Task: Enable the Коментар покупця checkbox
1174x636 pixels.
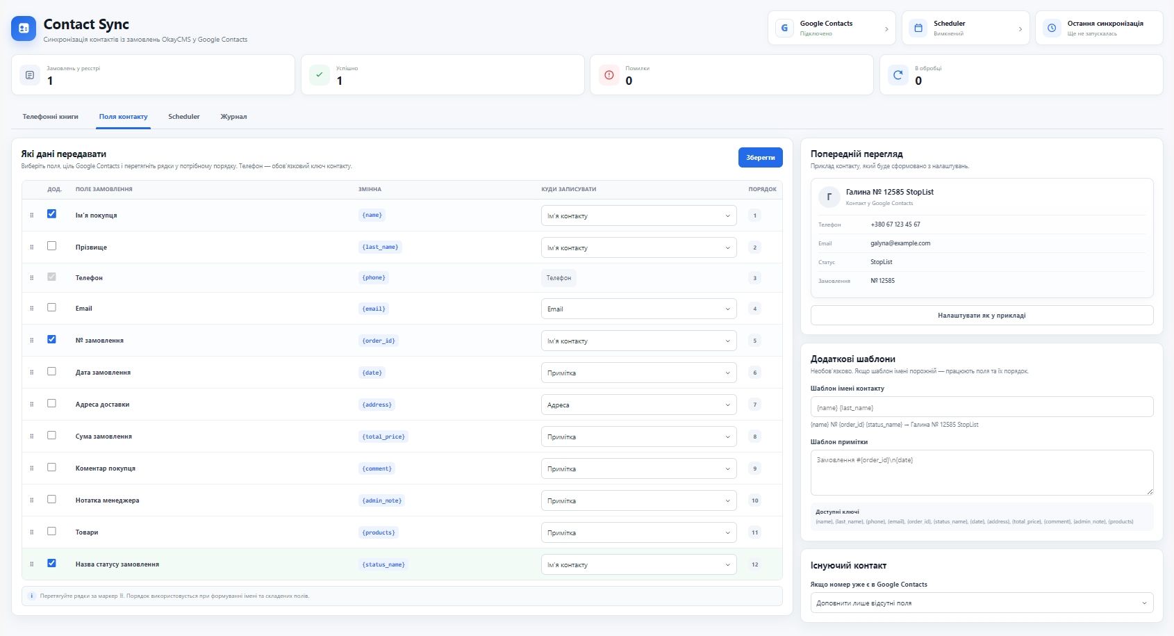Action: [x=51, y=467]
